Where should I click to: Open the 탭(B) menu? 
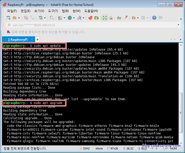point(65,11)
